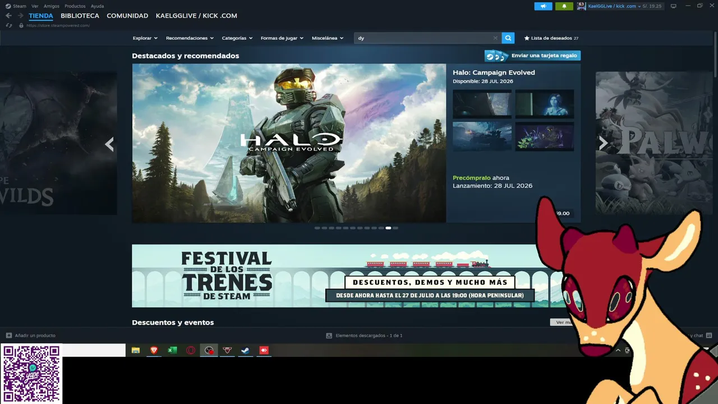Open the red AnyDesk taskbar icon

point(264,351)
